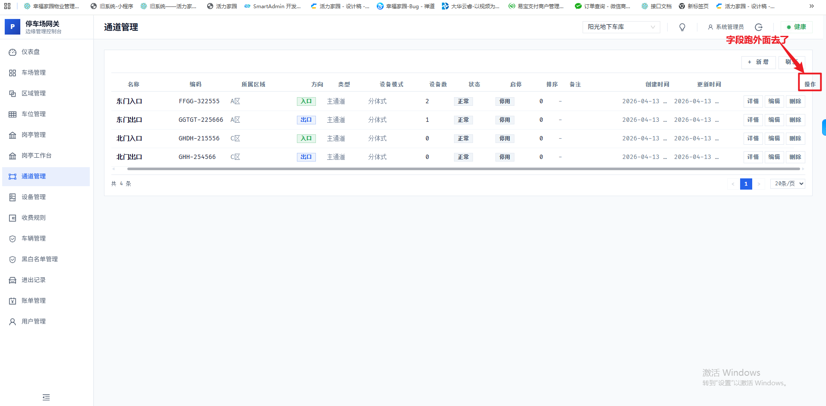This screenshot has height=406, width=826.
Task: Open 黑白名单管理 in the sidebar menu
Action: pos(40,259)
